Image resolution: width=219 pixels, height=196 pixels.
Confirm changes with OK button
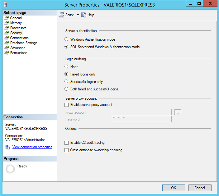[x=174, y=188]
